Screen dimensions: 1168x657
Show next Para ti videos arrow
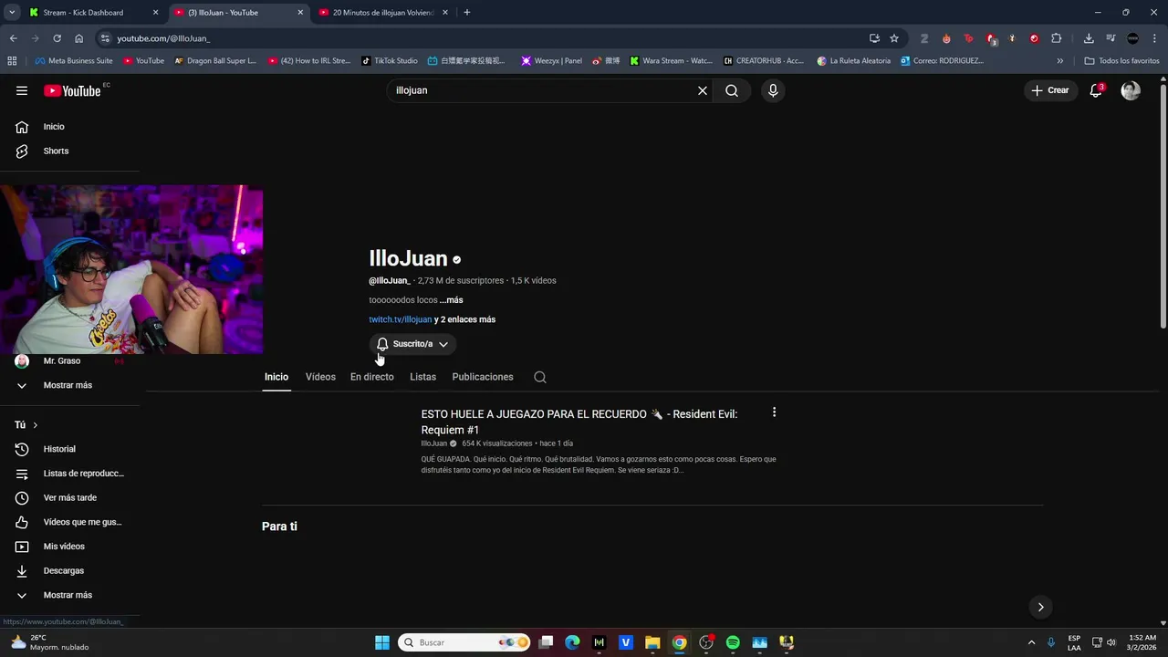[x=1040, y=607]
